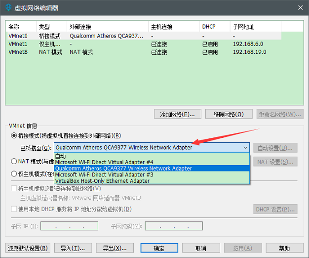
Task: Click the 重命名网络(W)... button
Action: click(280, 114)
